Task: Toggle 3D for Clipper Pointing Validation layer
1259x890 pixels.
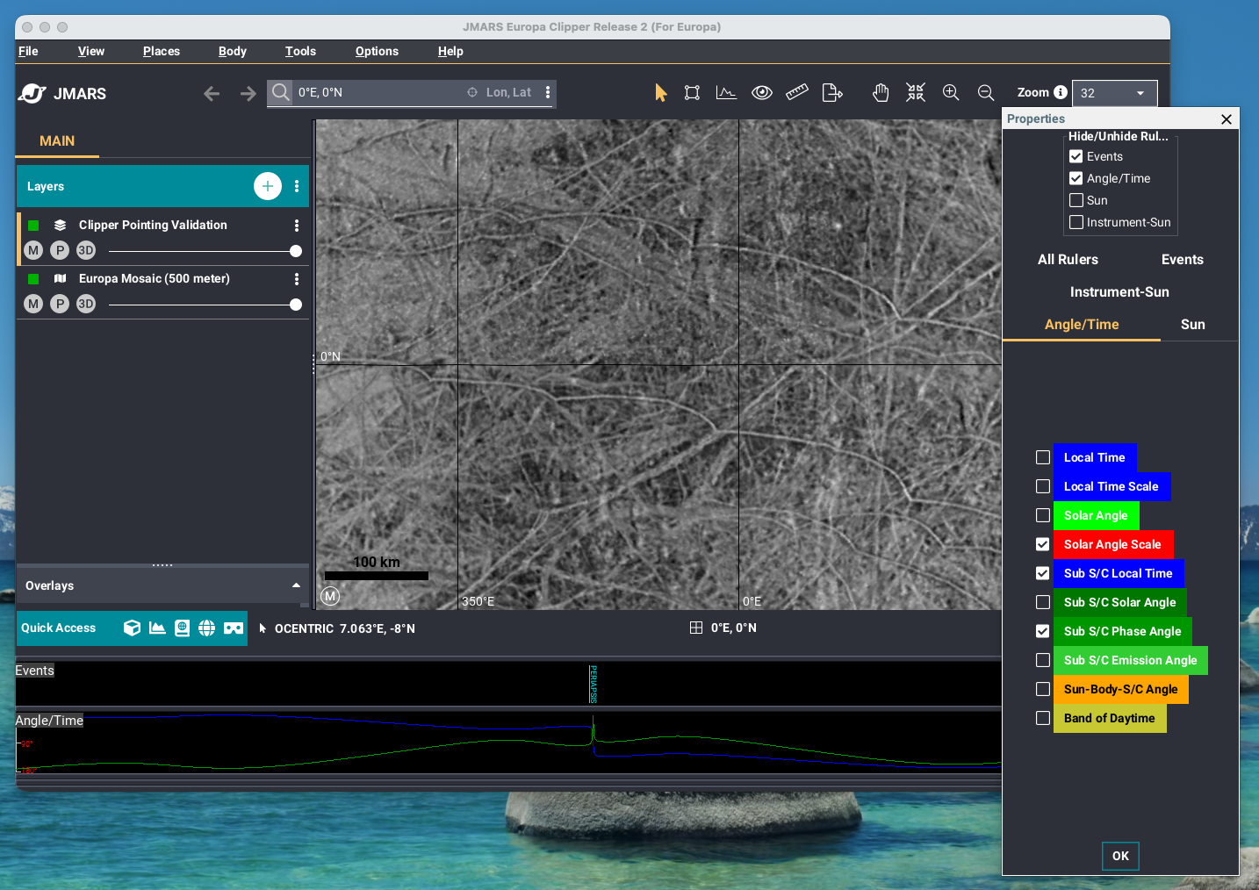Action: click(x=86, y=250)
